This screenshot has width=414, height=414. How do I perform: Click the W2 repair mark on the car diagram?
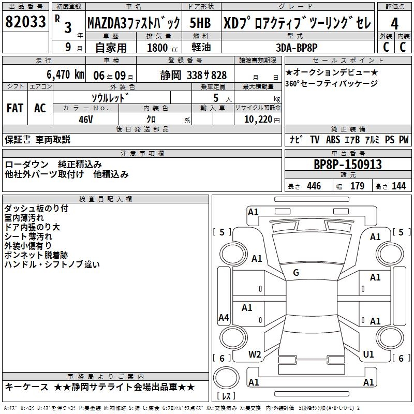point(255,354)
